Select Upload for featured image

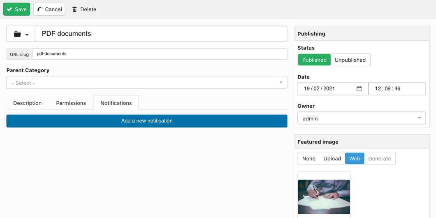332,158
